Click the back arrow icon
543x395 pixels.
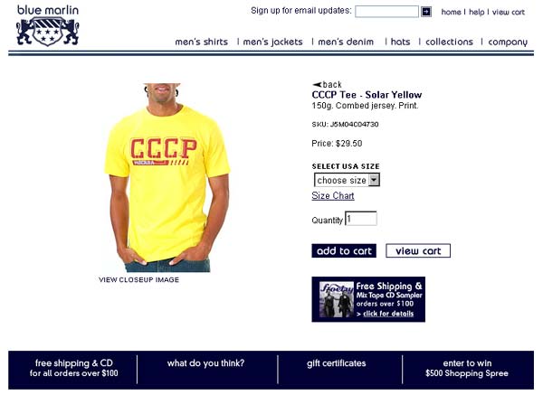[x=318, y=84]
